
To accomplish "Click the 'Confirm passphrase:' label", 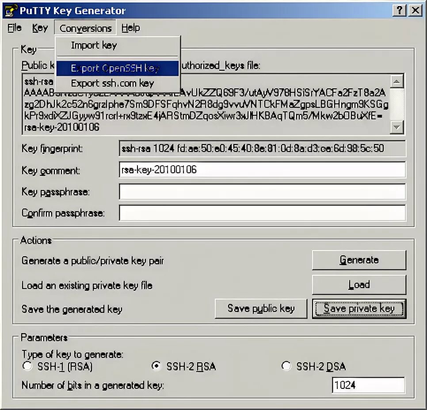I will click(63, 213).
